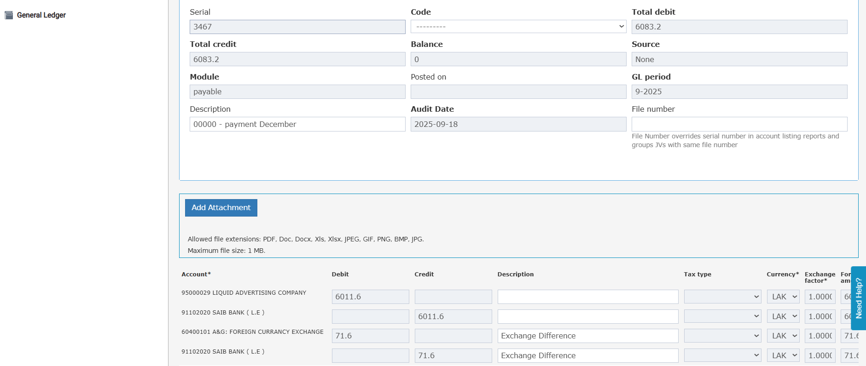This screenshot has height=366, width=866.
Task: Click Credit field showing 6011.6
Action: (453, 316)
